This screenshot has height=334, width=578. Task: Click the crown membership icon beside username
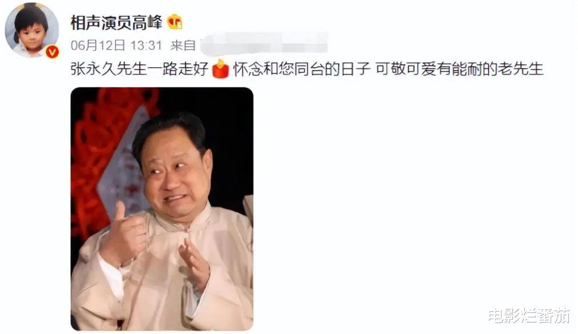(175, 22)
